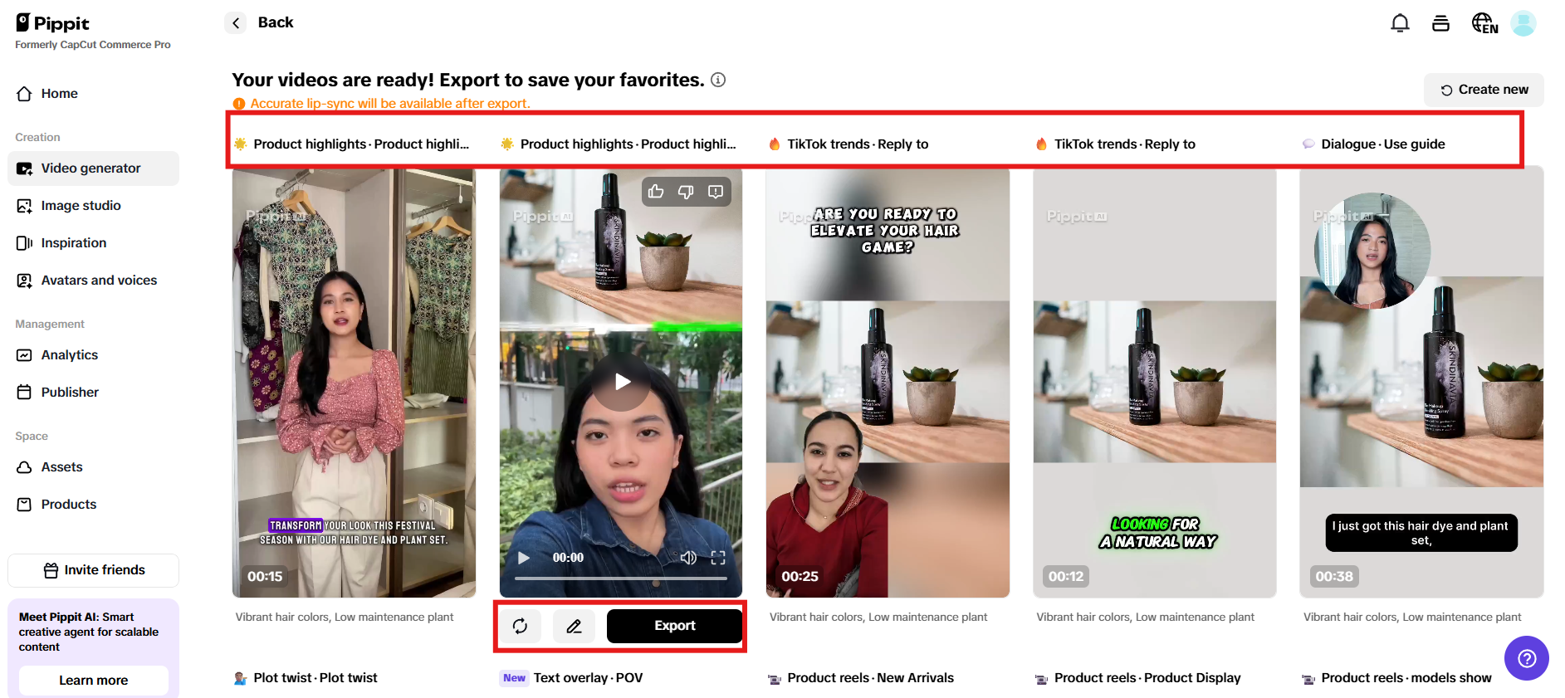The width and height of the screenshot is (1565, 698).
Task: Open Avatars and voices in sidebar
Action: (93, 281)
